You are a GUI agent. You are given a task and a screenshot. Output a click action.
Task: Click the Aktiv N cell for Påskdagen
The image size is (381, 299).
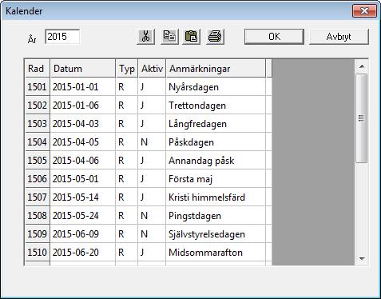[152, 142]
